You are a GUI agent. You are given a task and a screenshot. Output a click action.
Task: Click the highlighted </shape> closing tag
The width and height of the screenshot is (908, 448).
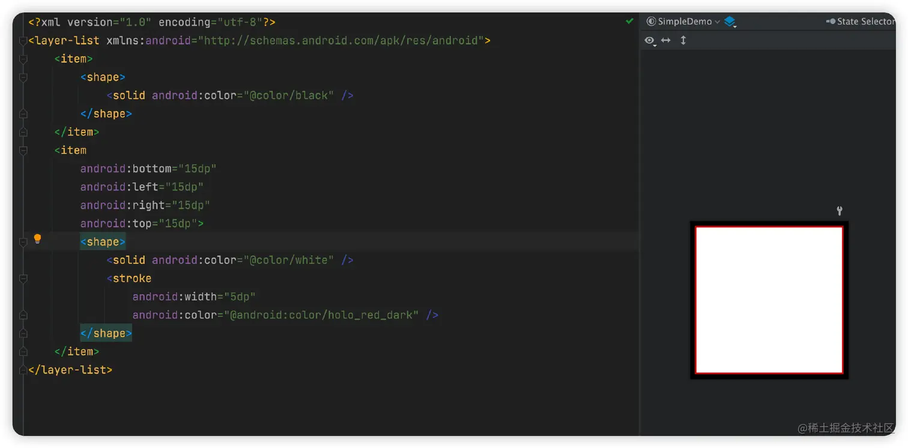[x=106, y=333]
